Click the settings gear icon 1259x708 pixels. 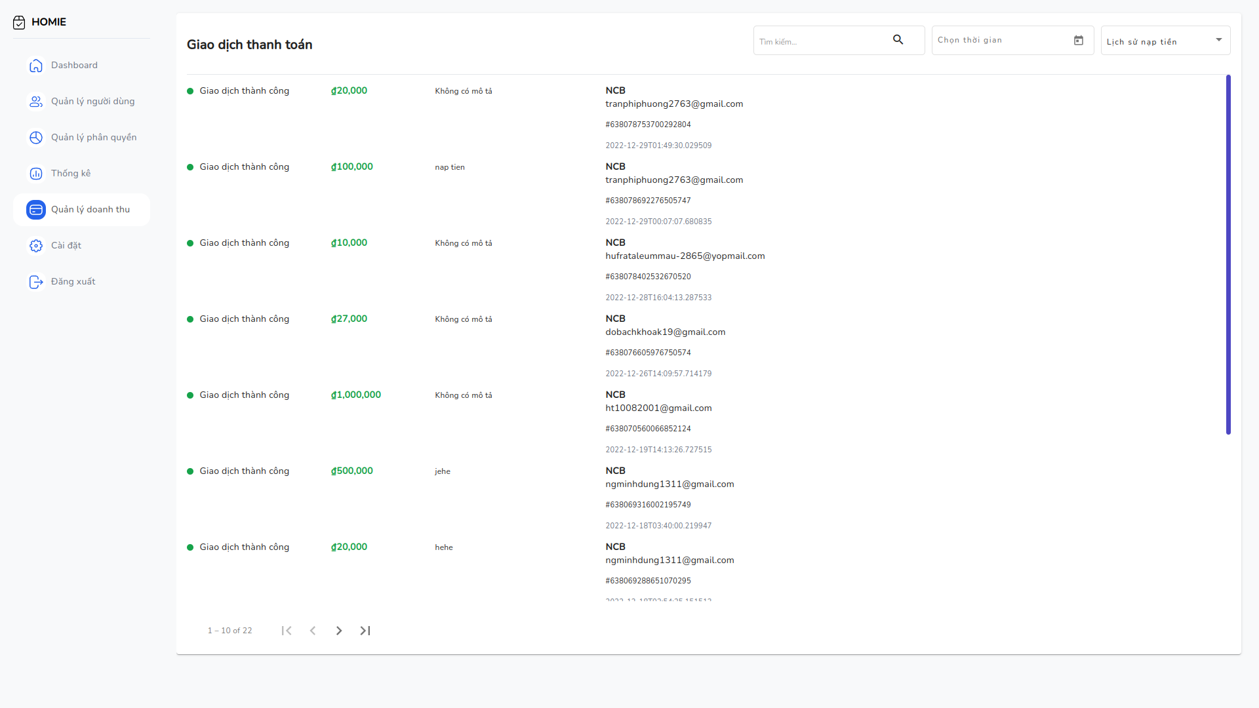36,246
